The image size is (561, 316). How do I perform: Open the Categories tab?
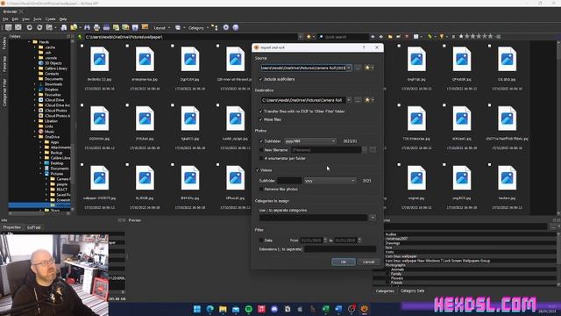click(x=385, y=291)
